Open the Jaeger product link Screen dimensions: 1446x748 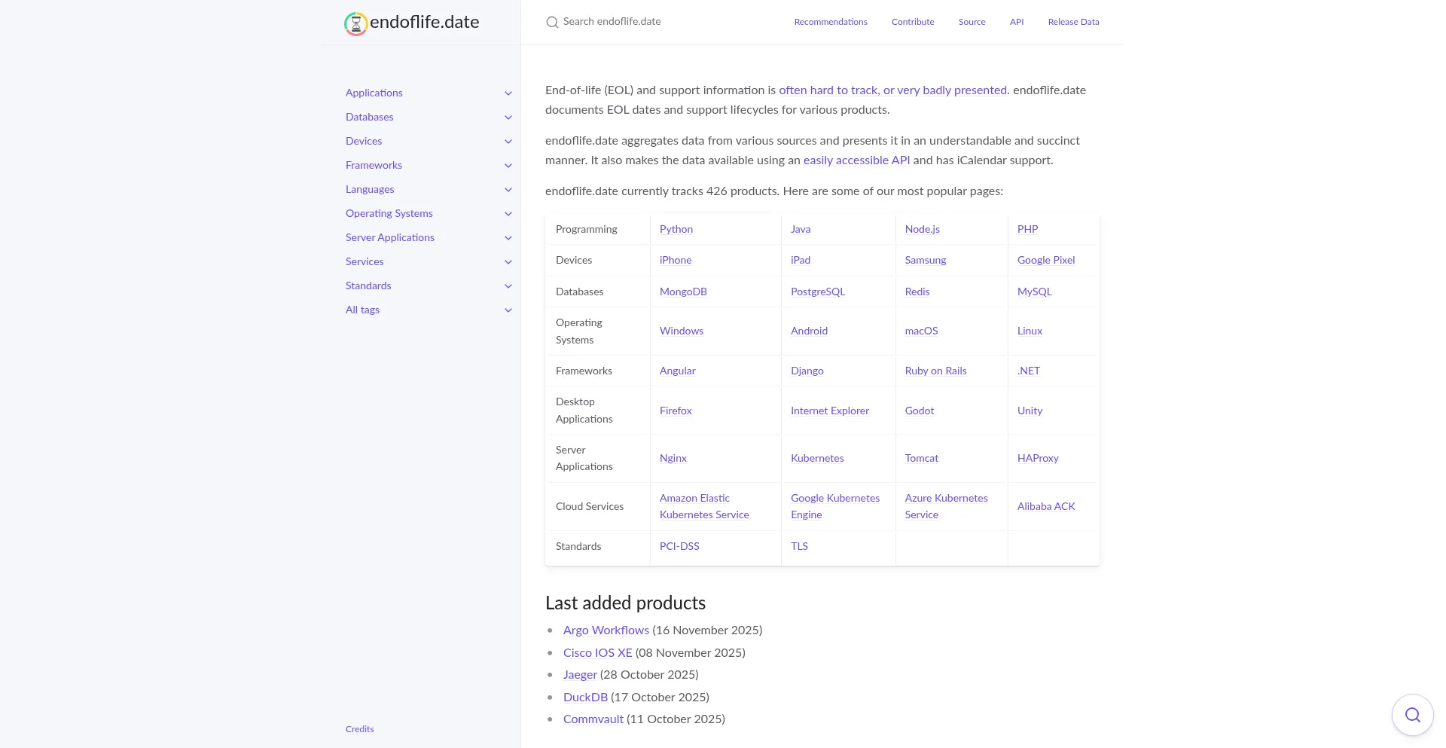pos(580,674)
